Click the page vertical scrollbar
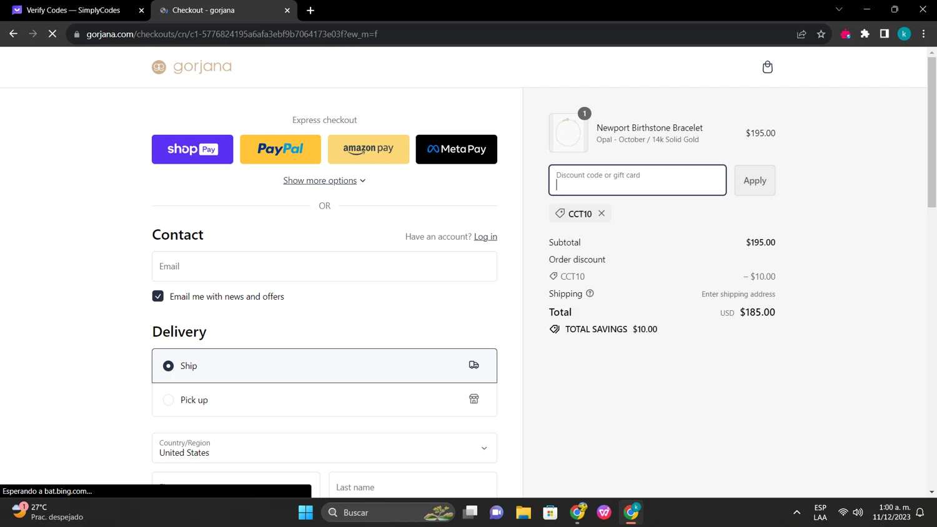This screenshot has width=937, height=527. coord(931,132)
